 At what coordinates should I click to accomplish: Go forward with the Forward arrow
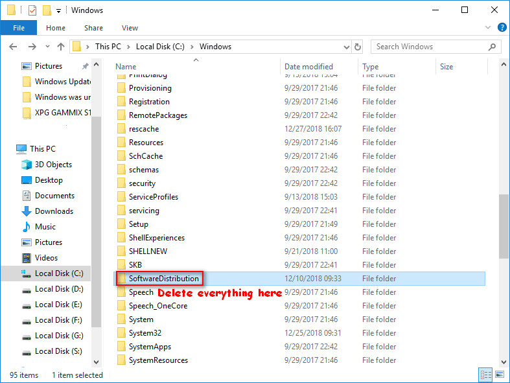(x=32, y=47)
